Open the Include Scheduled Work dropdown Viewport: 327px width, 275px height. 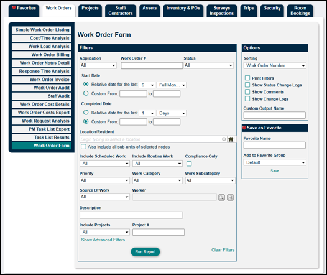coord(104,164)
